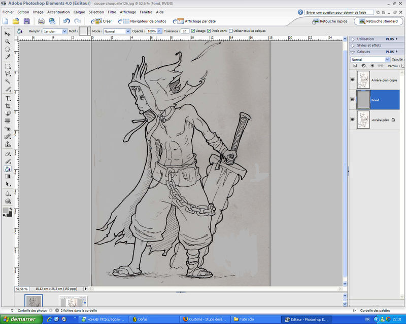Select the Clone Stamp tool
Screen dimensions: 406x324
coord(8,144)
